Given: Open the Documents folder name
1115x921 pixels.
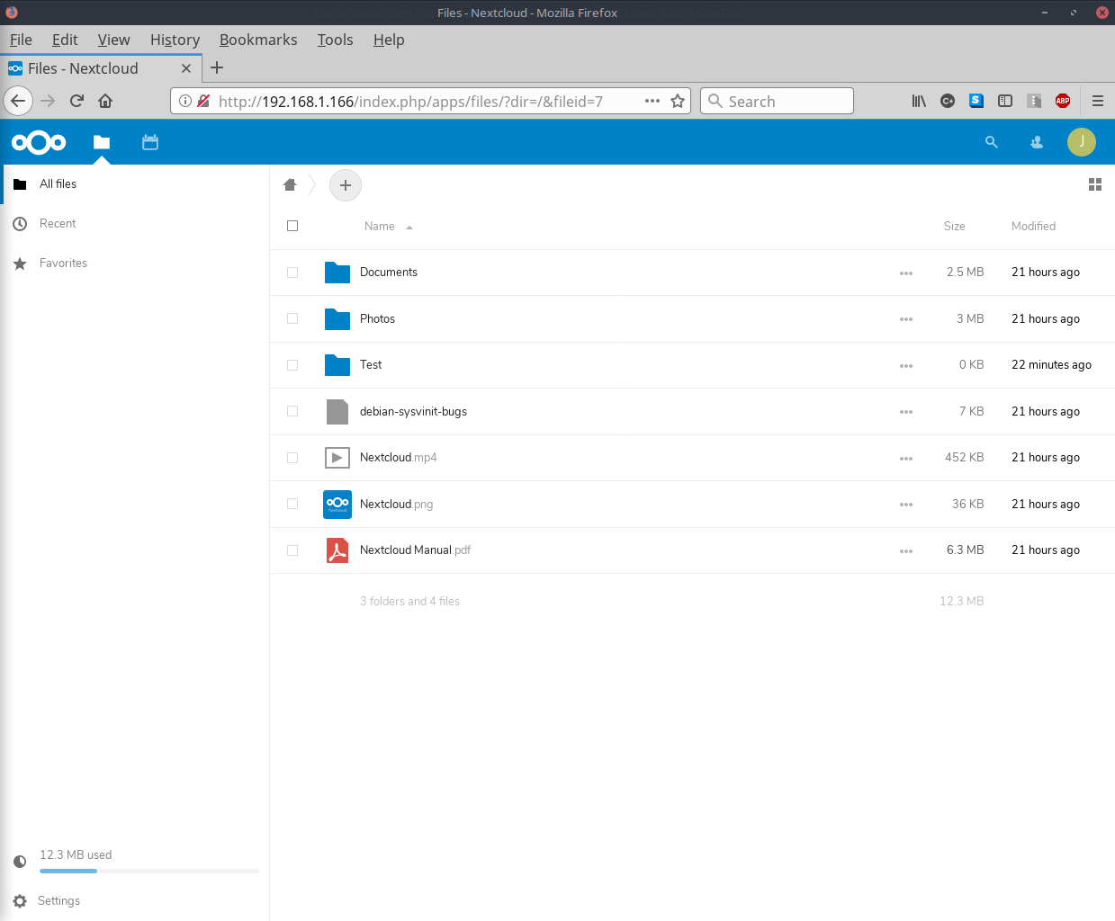Looking at the screenshot, I should tap(389, 273).
